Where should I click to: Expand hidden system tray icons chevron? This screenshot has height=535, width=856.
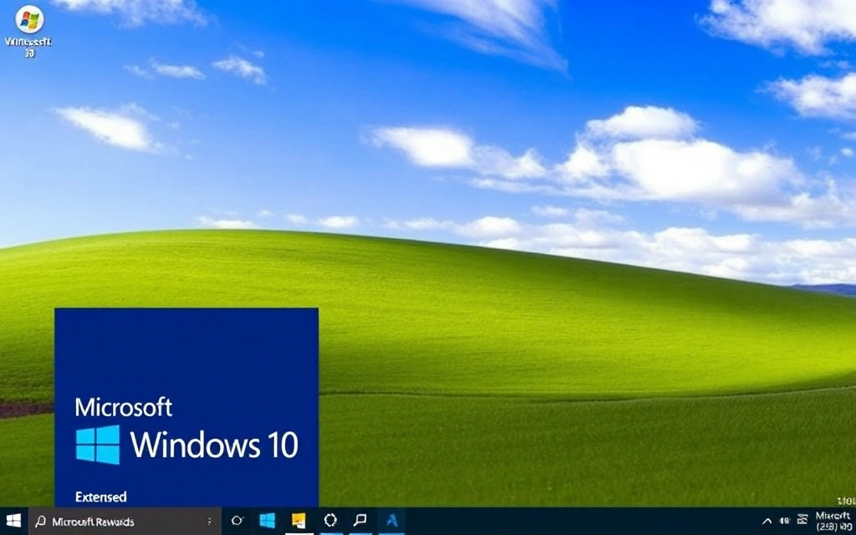(767, 522)
